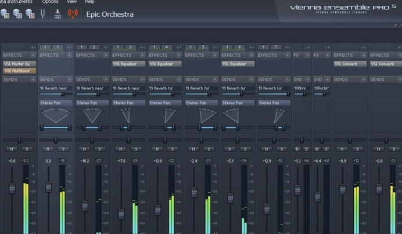This screenshot has height=234, width=402.
Task: Mute the FX channel at -1.3 dB
Action: [x=297, y=149]
